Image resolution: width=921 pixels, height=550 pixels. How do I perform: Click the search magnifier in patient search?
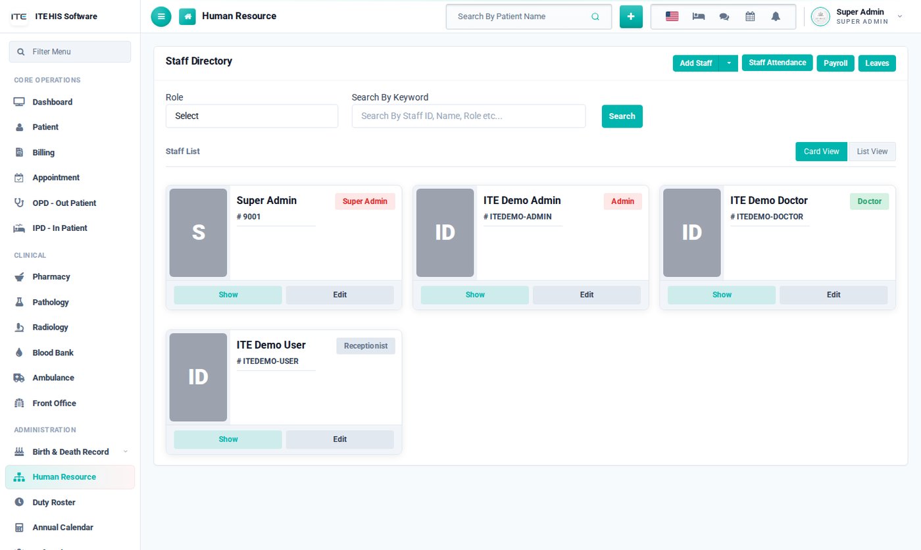(x=595, y=16)
